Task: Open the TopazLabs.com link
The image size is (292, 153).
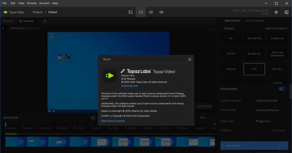Action: [129, 86]
